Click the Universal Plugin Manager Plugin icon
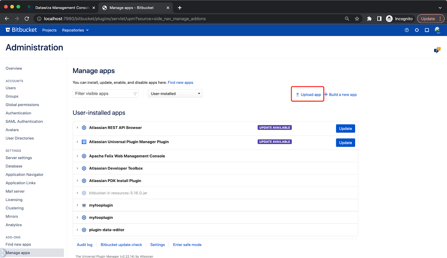Screen dimensions: 447x258 point(84,142)
